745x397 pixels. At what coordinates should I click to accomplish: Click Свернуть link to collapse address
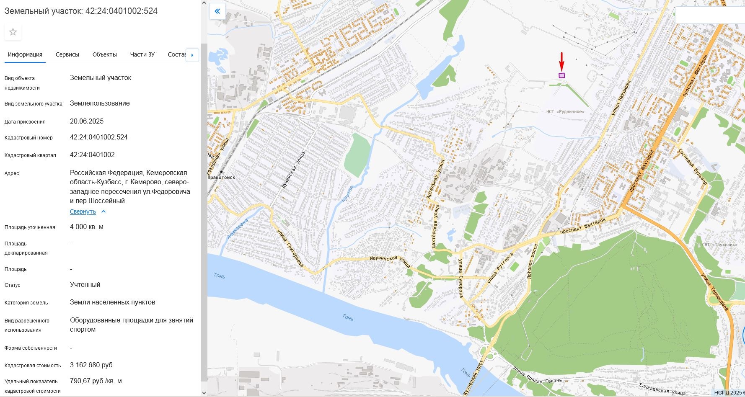(x=83, y=212)
